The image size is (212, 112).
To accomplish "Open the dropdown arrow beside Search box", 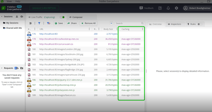I will [111, 23].
